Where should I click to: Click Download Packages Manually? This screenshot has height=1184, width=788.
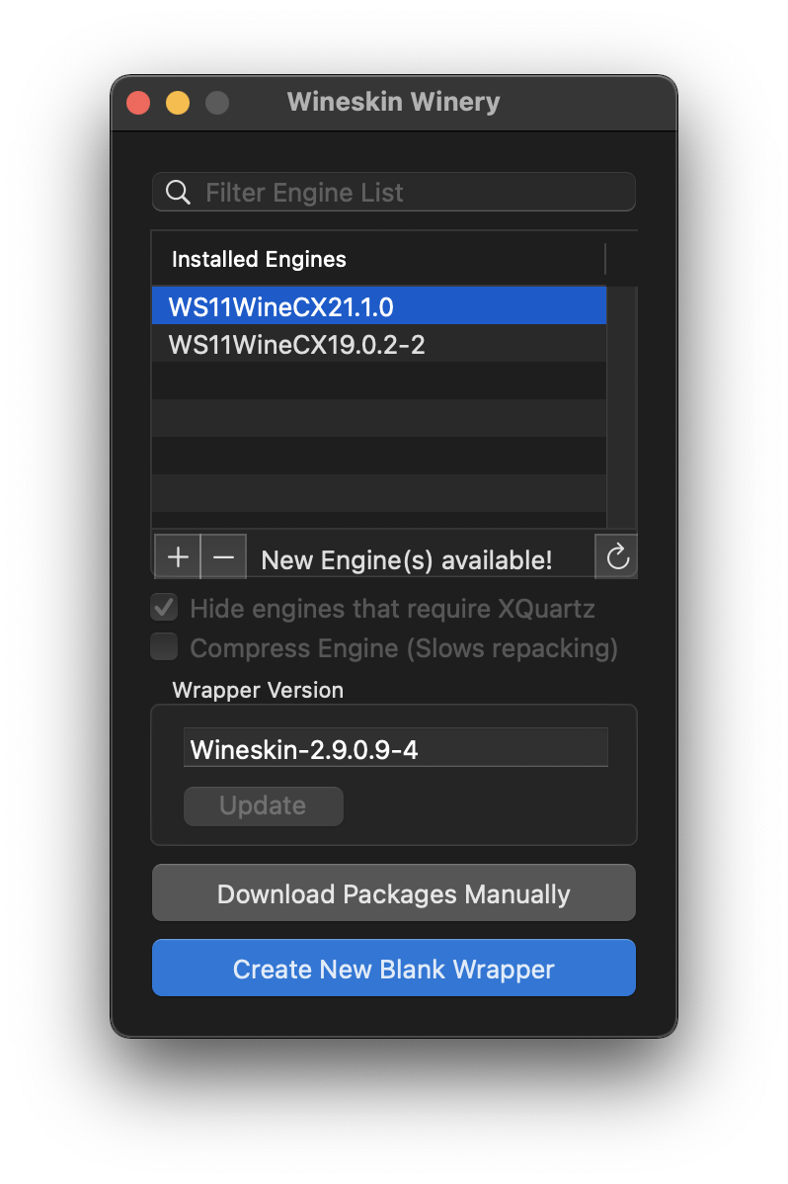pos(393,891)
